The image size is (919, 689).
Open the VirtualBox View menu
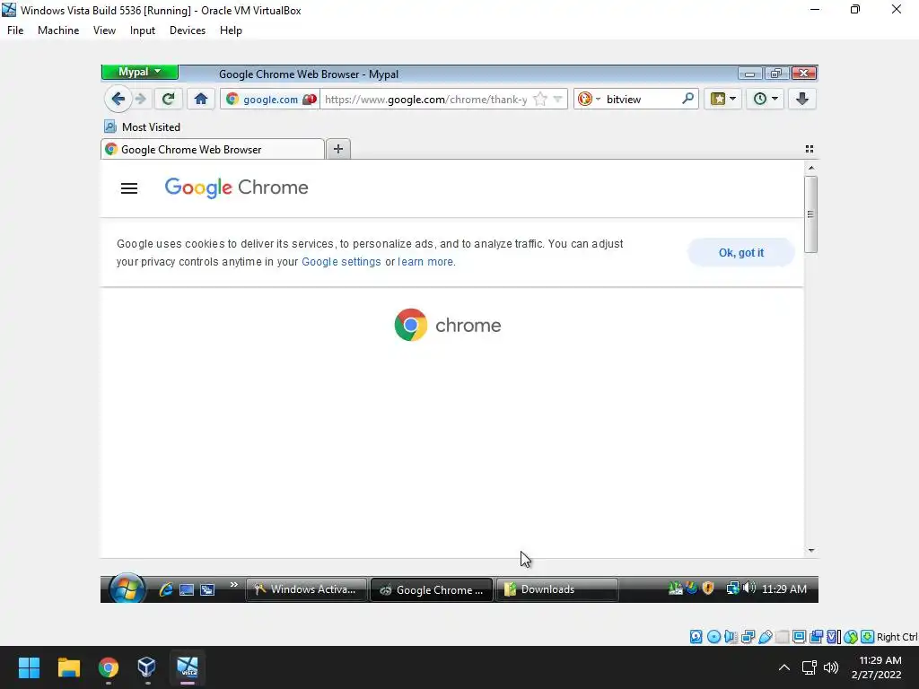coord(104,31)
